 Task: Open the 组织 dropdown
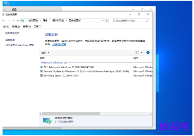point(45,53)
